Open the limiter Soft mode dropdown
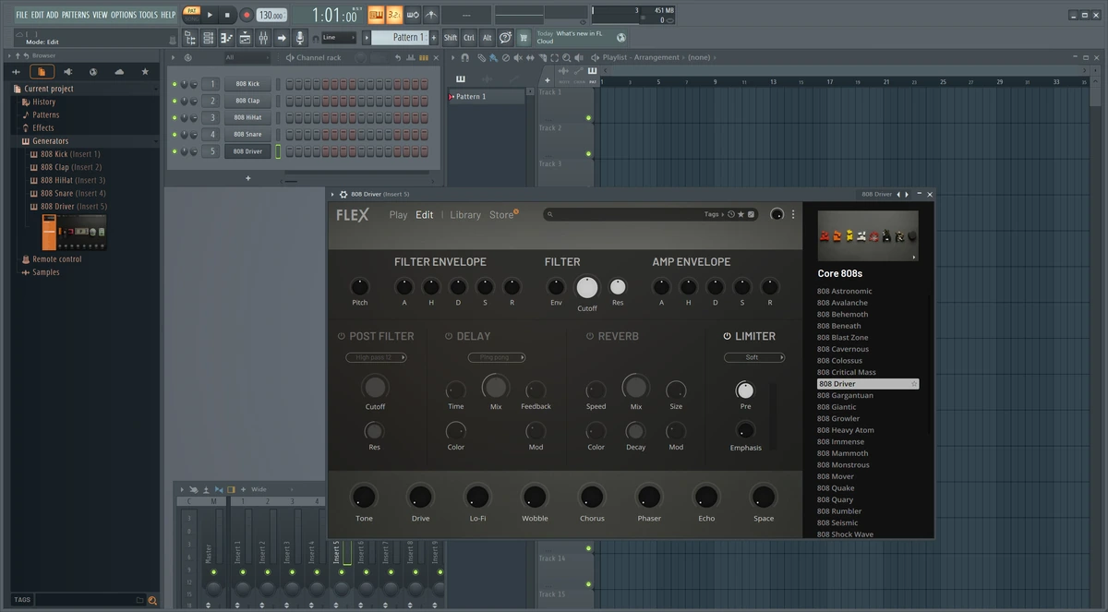1108x612 pixels. [x=754, y=357]
